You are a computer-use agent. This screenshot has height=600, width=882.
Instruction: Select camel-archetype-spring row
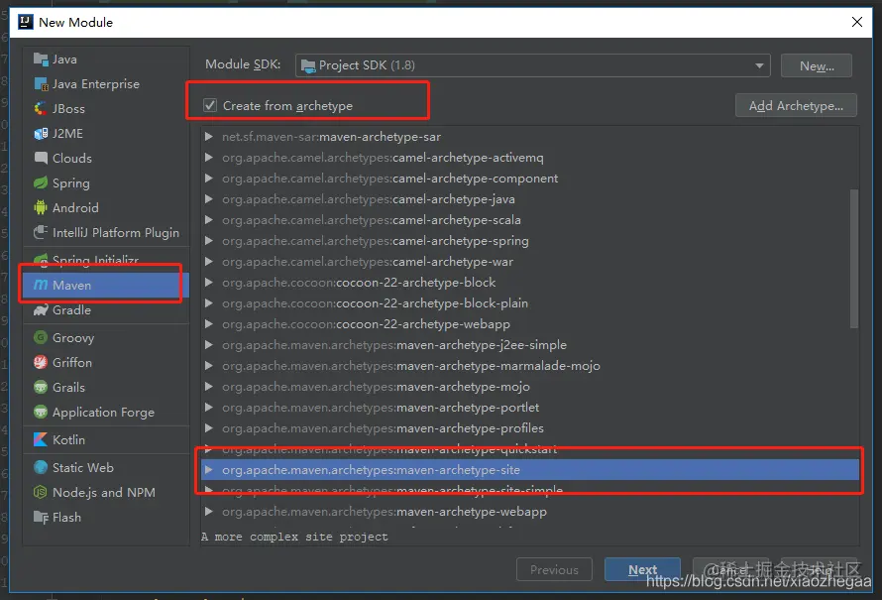530,241
